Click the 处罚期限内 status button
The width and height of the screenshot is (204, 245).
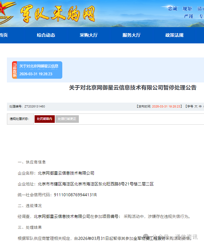tap(45, 119)
